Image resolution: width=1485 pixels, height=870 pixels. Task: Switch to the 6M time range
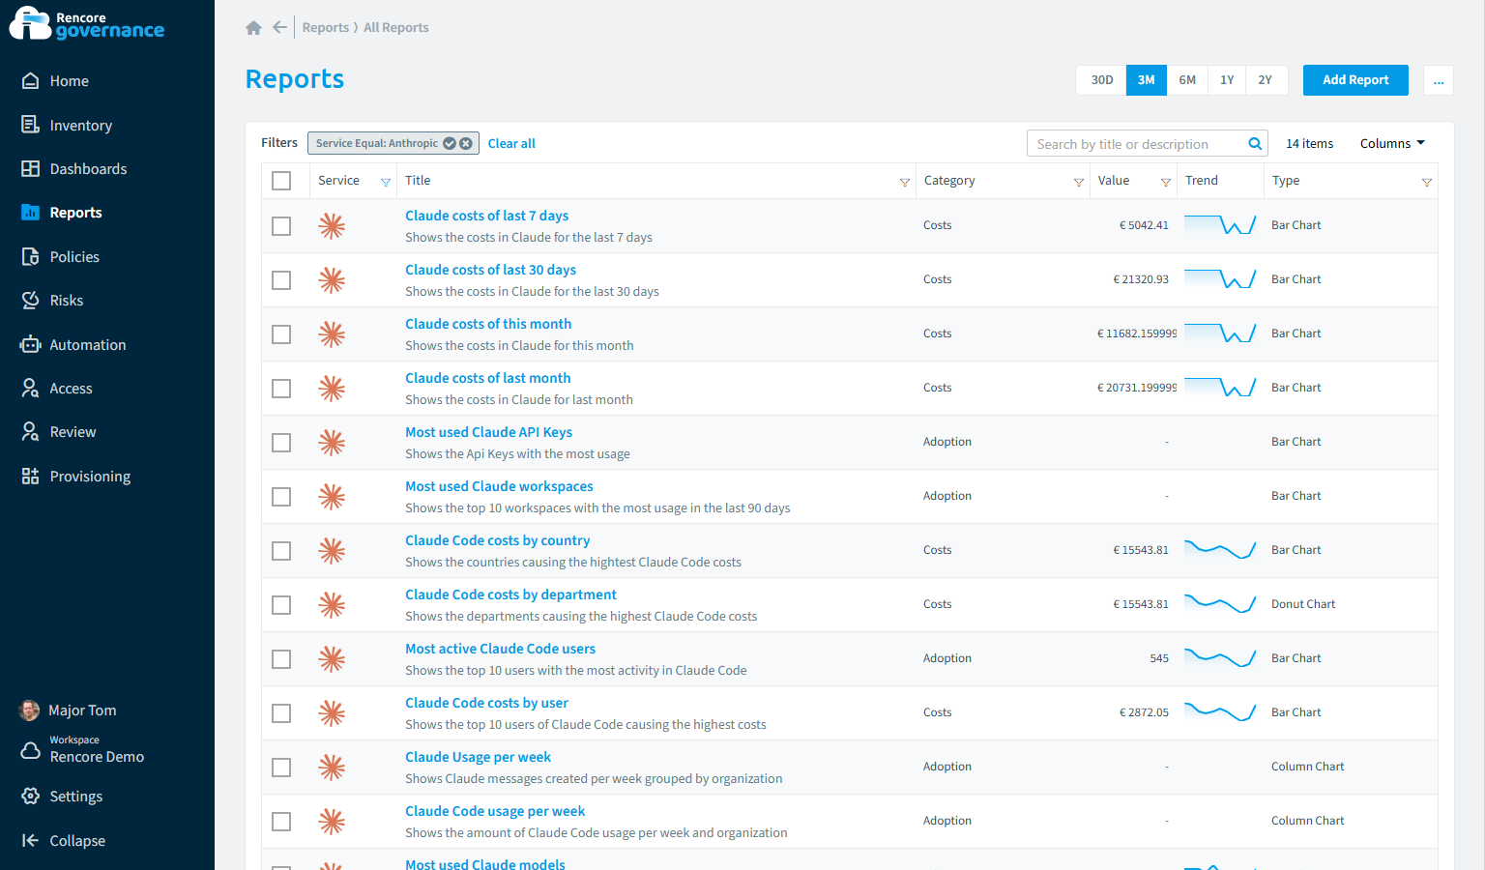tap(1187, 80)
